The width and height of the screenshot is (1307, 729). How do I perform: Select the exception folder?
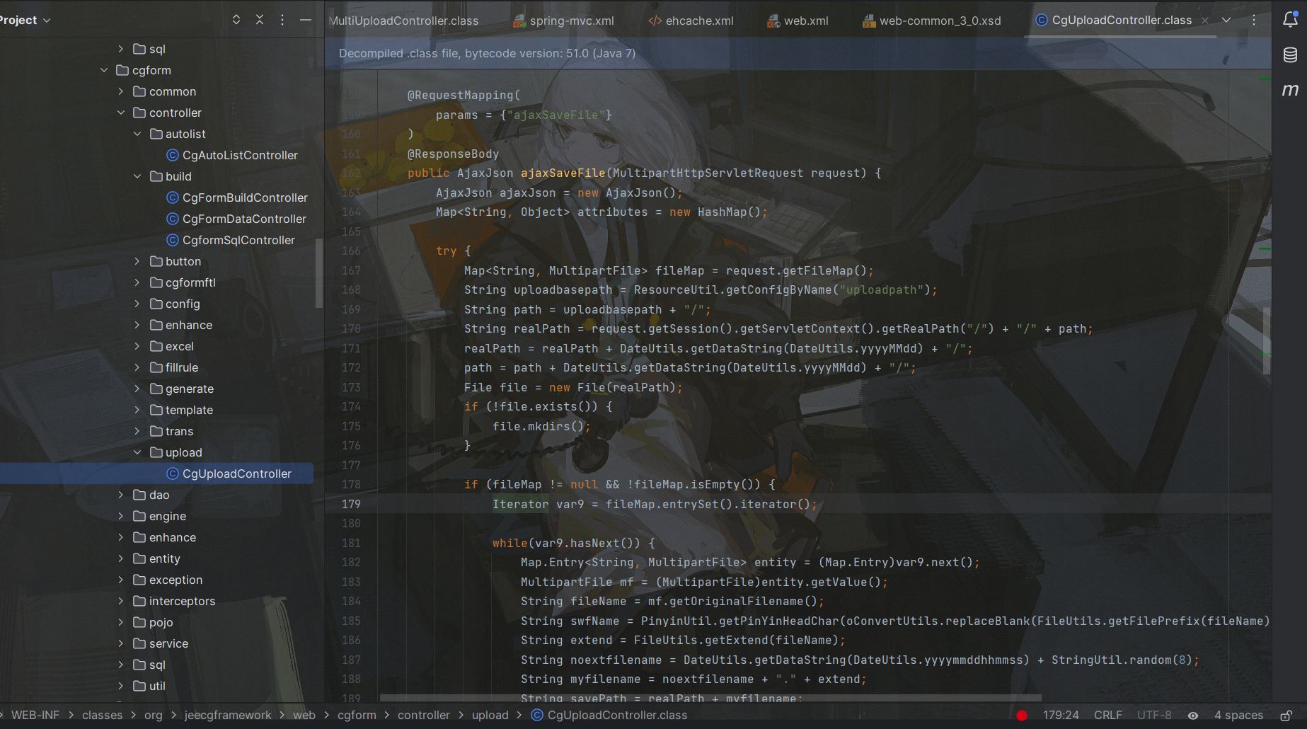point(168,580)
